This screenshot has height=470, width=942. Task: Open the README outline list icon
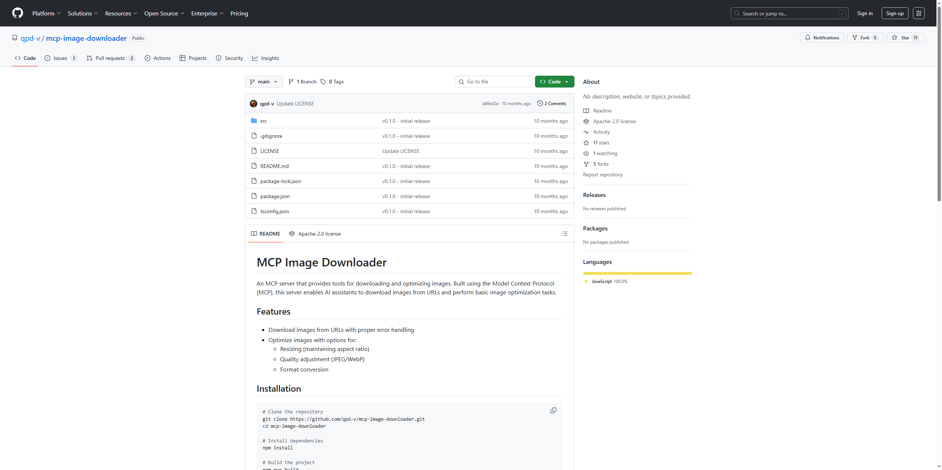pyautogui.click(x=564, y=234)
